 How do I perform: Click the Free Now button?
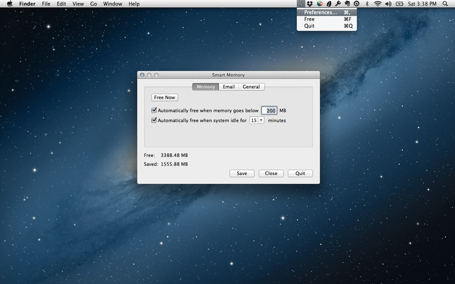point(164,97)
